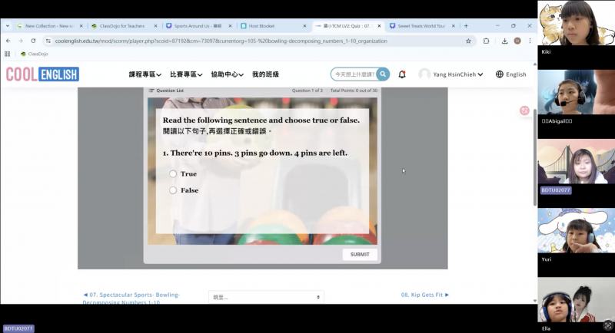Click the search magnifier button
This screenshot has width=615, height=333.
[383, 74]
